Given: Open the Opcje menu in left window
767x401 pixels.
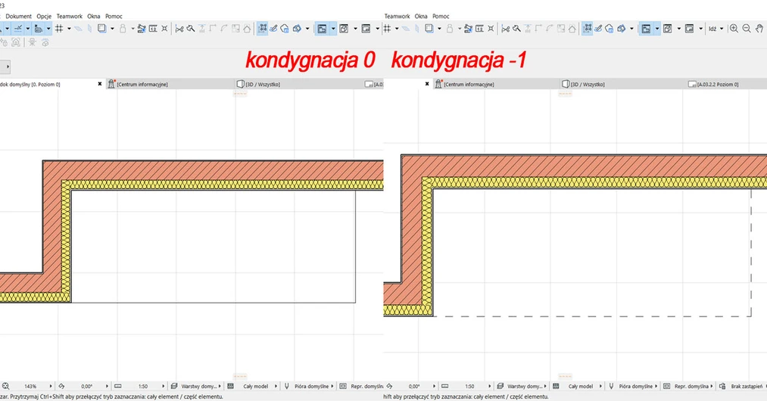Looking at the screenshot, I should click(x=44, y=16).
